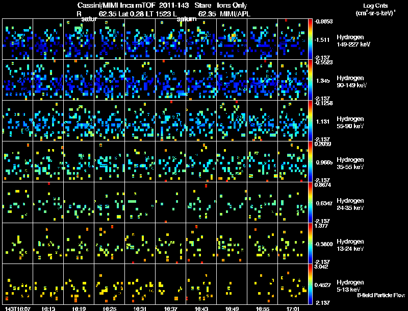This screenshot has width=408, height=311.
Task: Select the 149-227 keV panel at 16:19
Action: [79, 39]
